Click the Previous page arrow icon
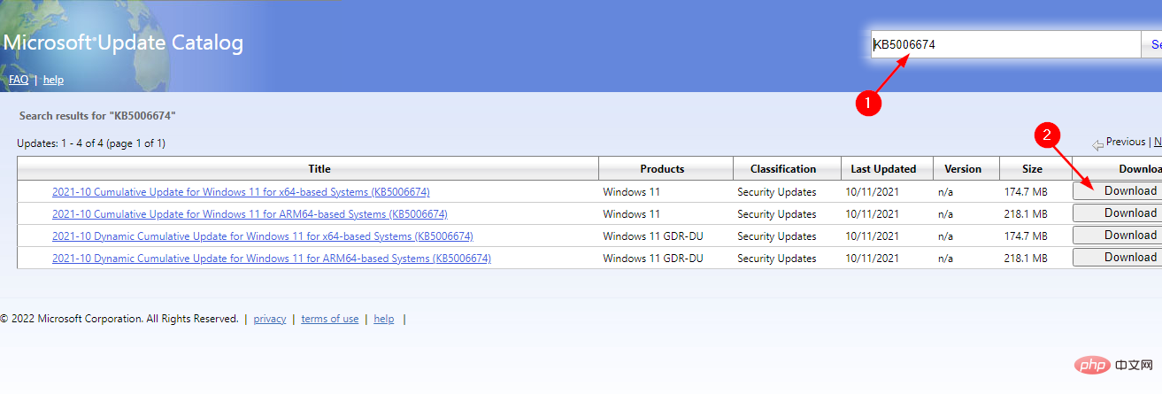1162x394 pixels. [1097, 143]
